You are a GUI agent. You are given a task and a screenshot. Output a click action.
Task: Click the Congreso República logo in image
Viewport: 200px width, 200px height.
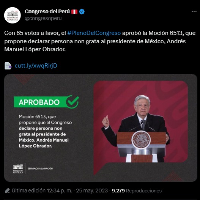(x=18, y=169)
